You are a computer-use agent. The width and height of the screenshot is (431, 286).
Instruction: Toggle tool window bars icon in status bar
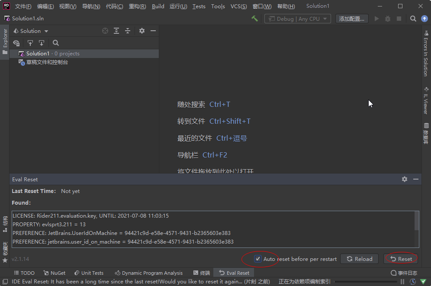tap(5, 282)
